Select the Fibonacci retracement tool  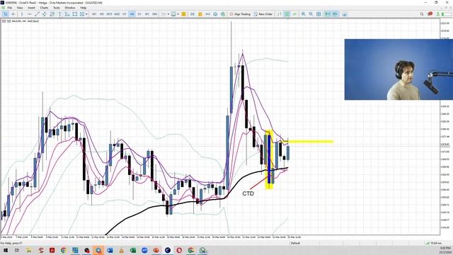pyautogui.click(x=52, y=14)
